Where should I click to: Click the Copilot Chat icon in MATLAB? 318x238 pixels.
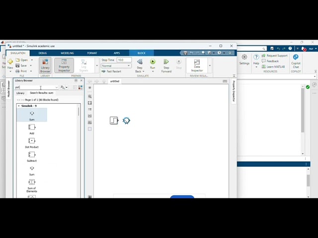[296, 57]
